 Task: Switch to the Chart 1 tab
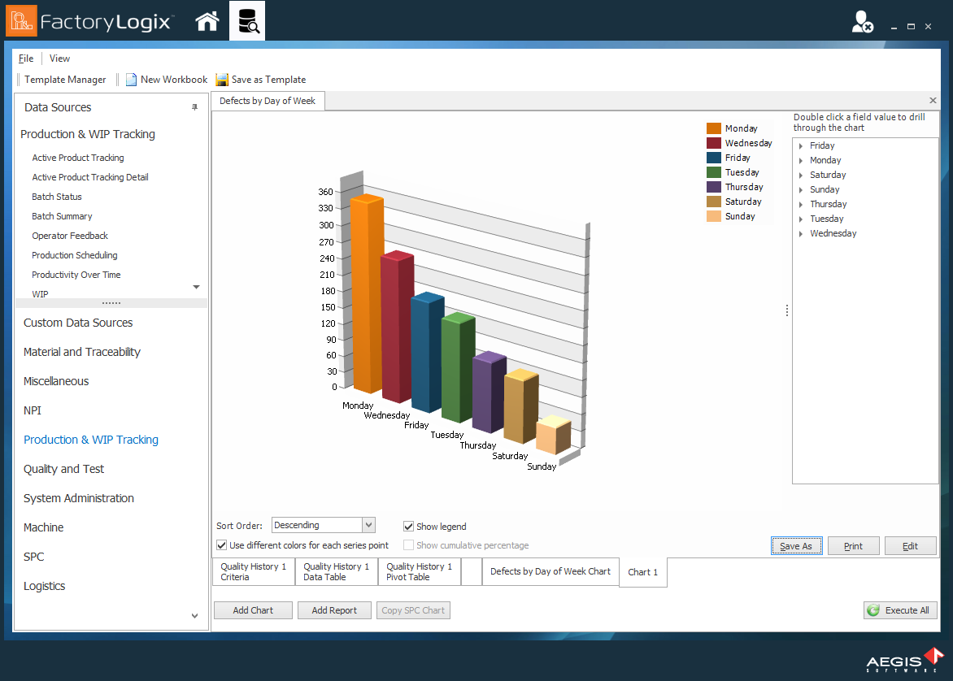pos(642,572)
